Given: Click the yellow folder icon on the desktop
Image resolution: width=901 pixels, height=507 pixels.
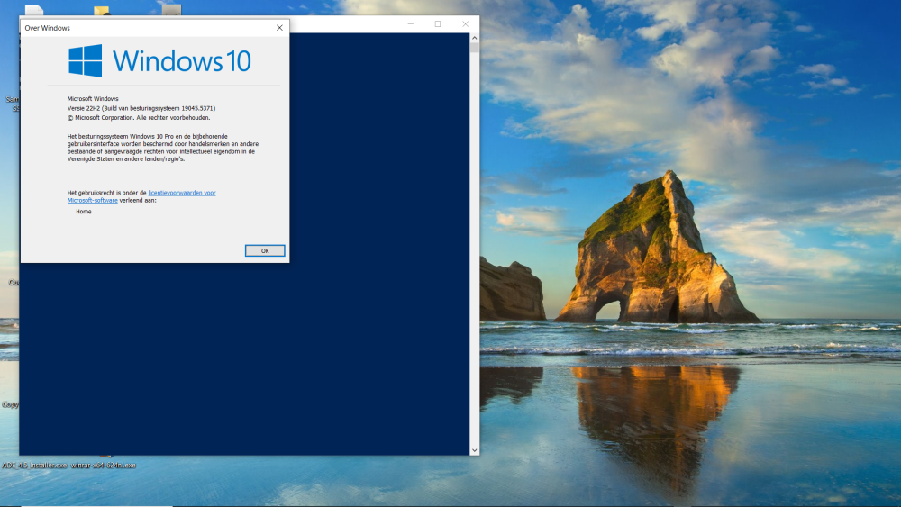Looking at the screenshot, I should pos(102,12).
